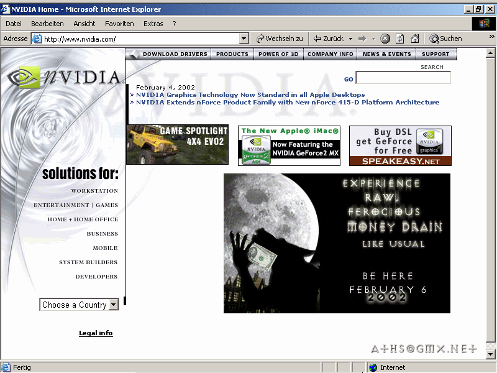Open the ? help menu
The image size is (497, 373).
tap(175, 24)
